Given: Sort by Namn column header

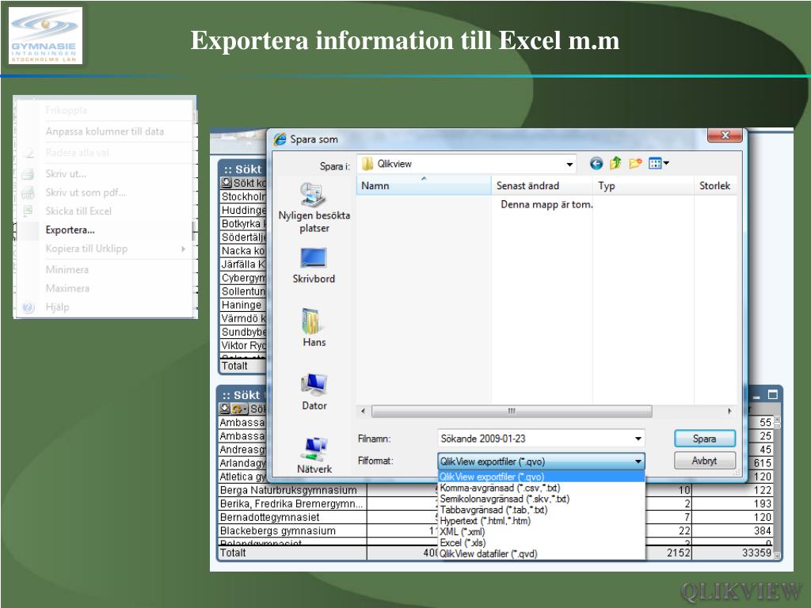Looking at the screenshot, I should [x=424, y=185].
